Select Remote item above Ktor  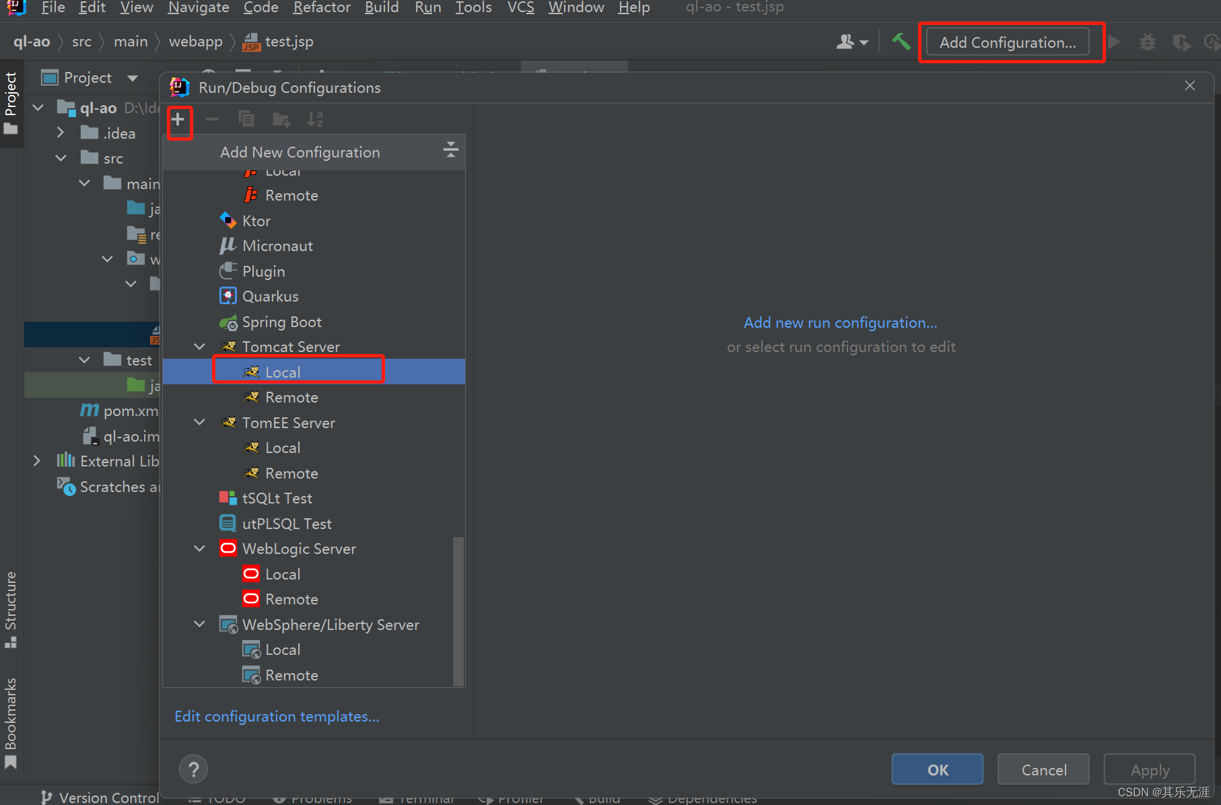tap(314, 195)
